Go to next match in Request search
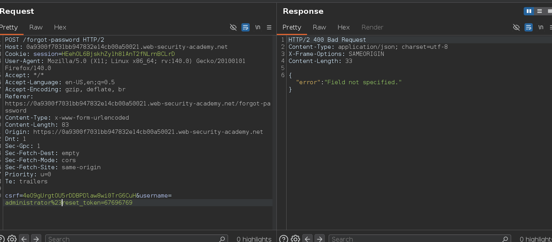552x242 pixels. click(36, 238)
